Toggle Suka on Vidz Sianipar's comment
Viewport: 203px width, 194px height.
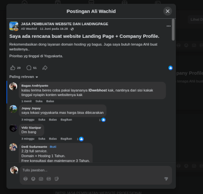41,139
